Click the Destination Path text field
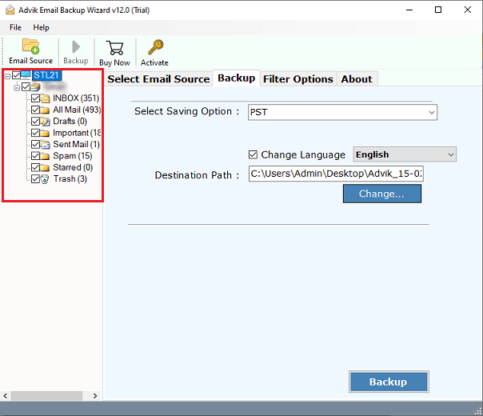The image size is (483, 416). (335, 174)
